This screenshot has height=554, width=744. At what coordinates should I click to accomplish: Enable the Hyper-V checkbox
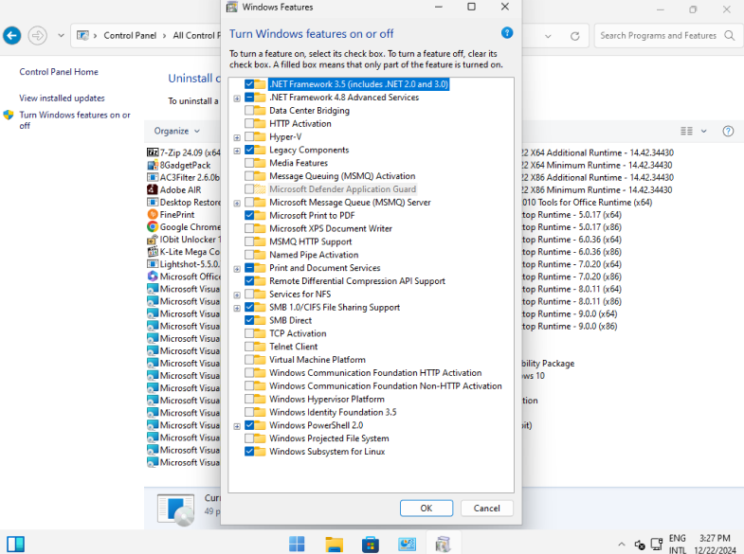pyautogui.click(x=249, y=137)
